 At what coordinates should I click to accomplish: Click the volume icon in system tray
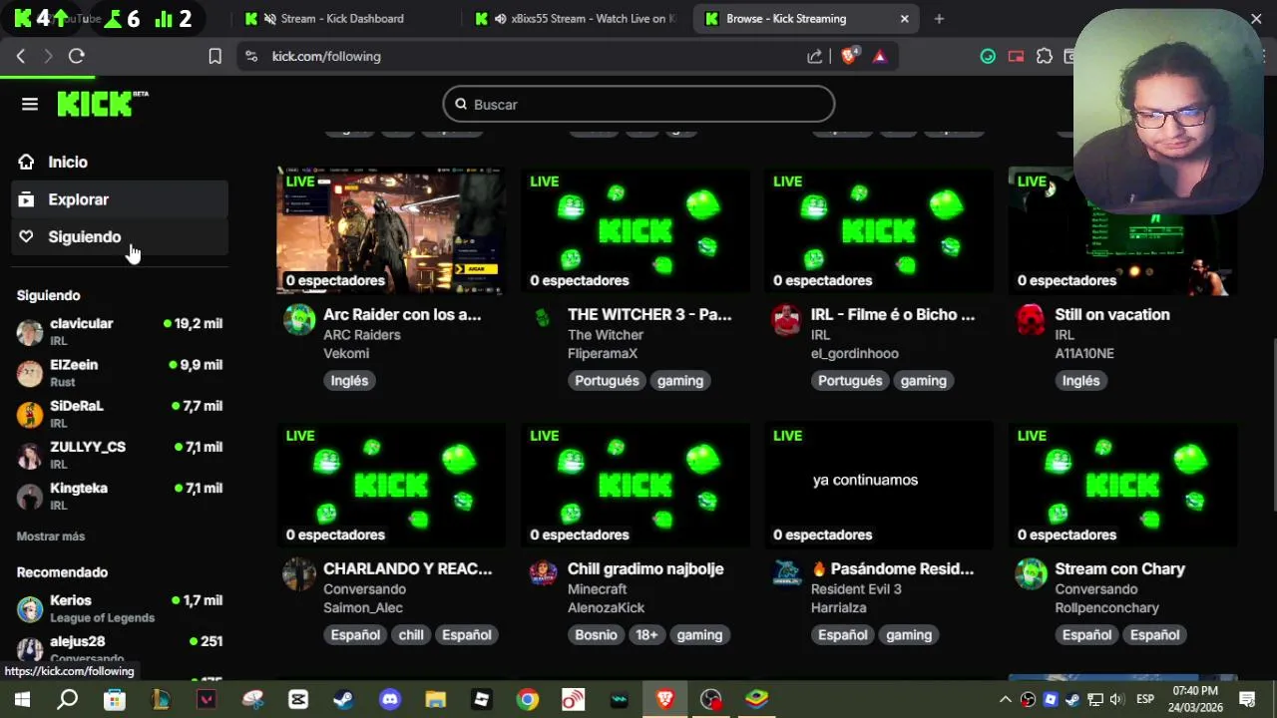point(1116,699)
